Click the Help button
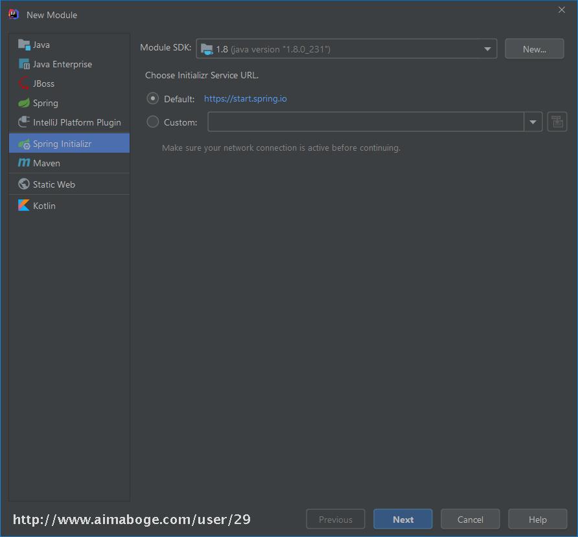Image resolution: width=578 pixels, height=537 pixels. pos(538,520)
